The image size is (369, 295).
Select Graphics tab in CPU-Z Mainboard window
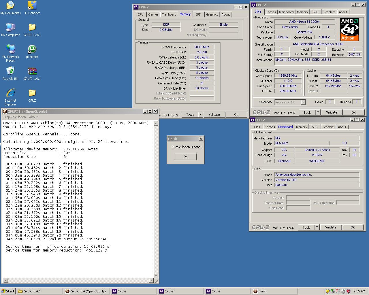click(328, 127)
